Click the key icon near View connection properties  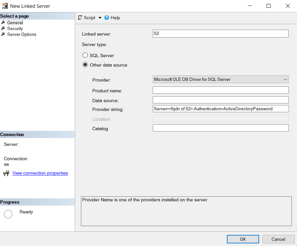[x=6, y=173]
